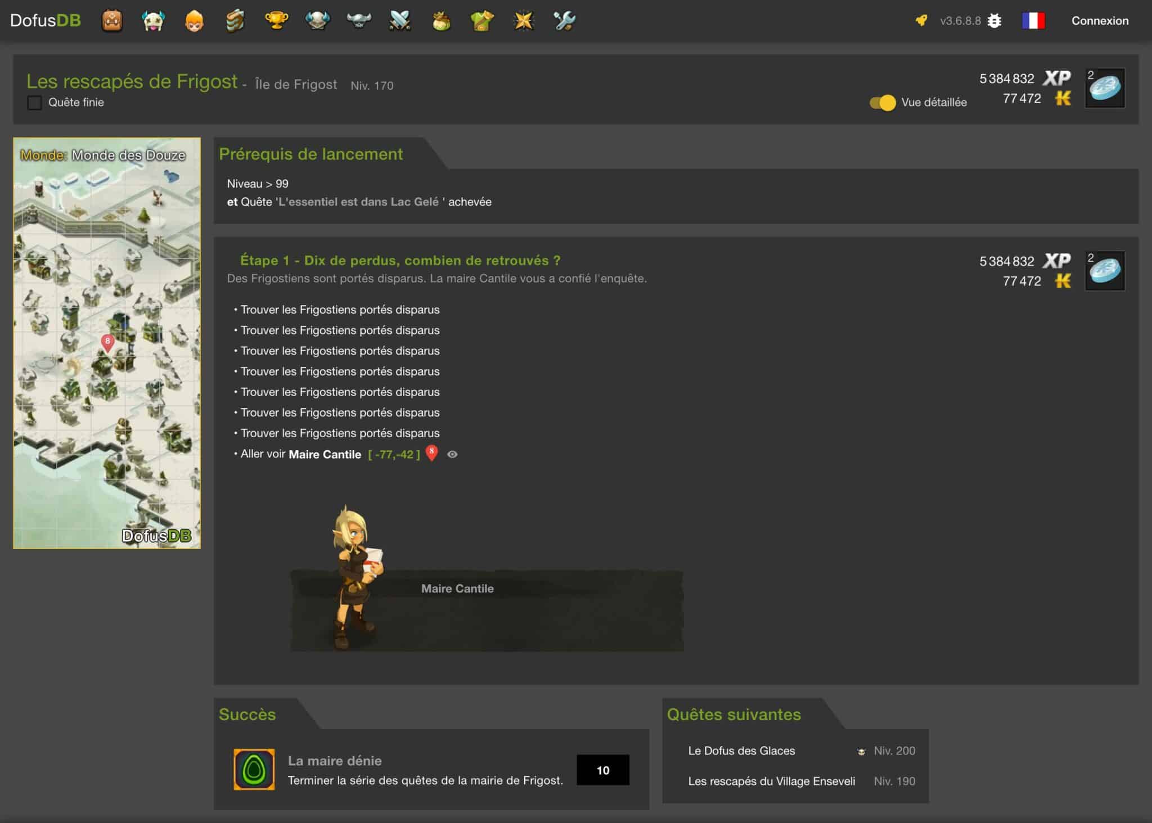Click the Étape 1 reward item icon
Viewport: 1152px width, 823px height.
pos(1105,271)
